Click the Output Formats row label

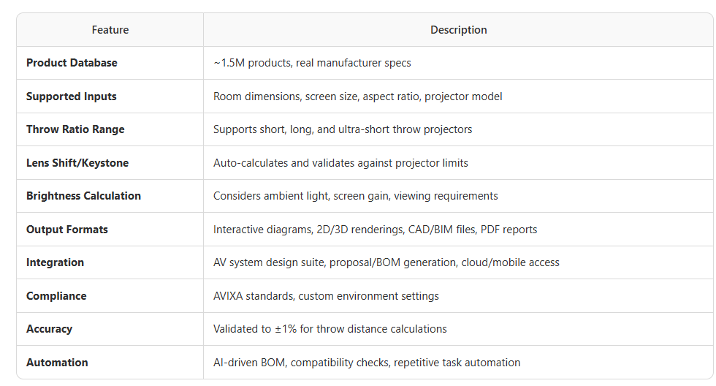(x=66, y=230)
